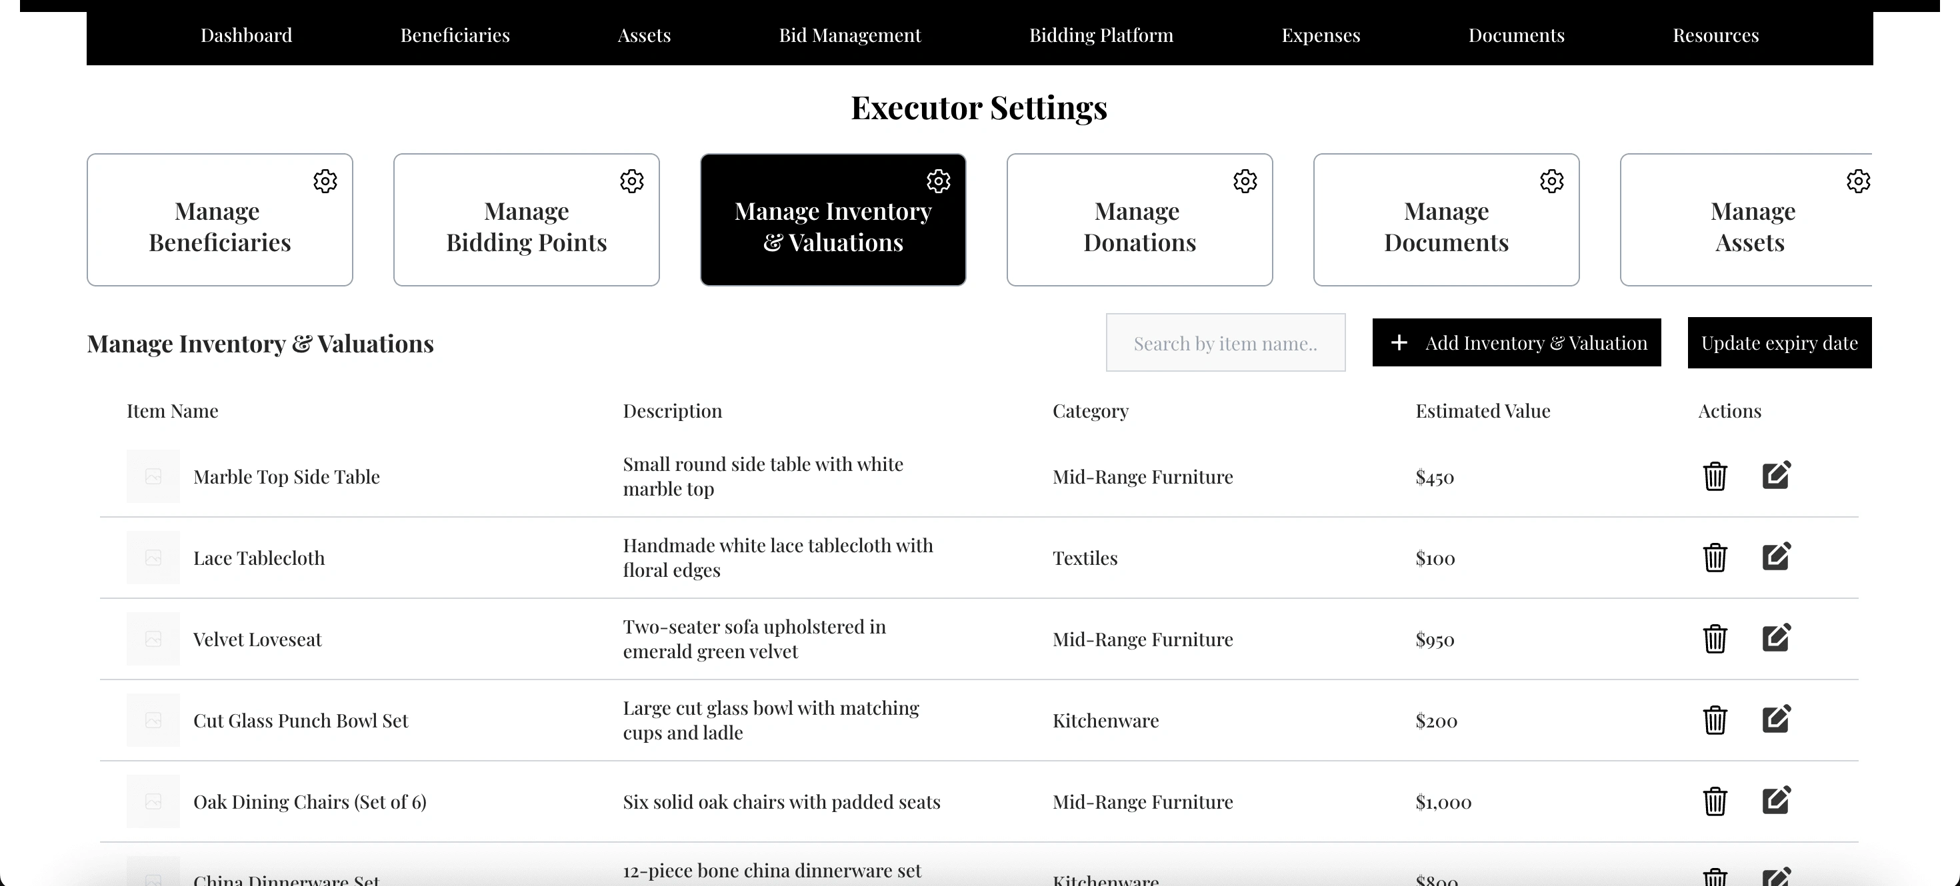
Task: Delete the Marble Top Side Table item
Action: pos(1714,477)
